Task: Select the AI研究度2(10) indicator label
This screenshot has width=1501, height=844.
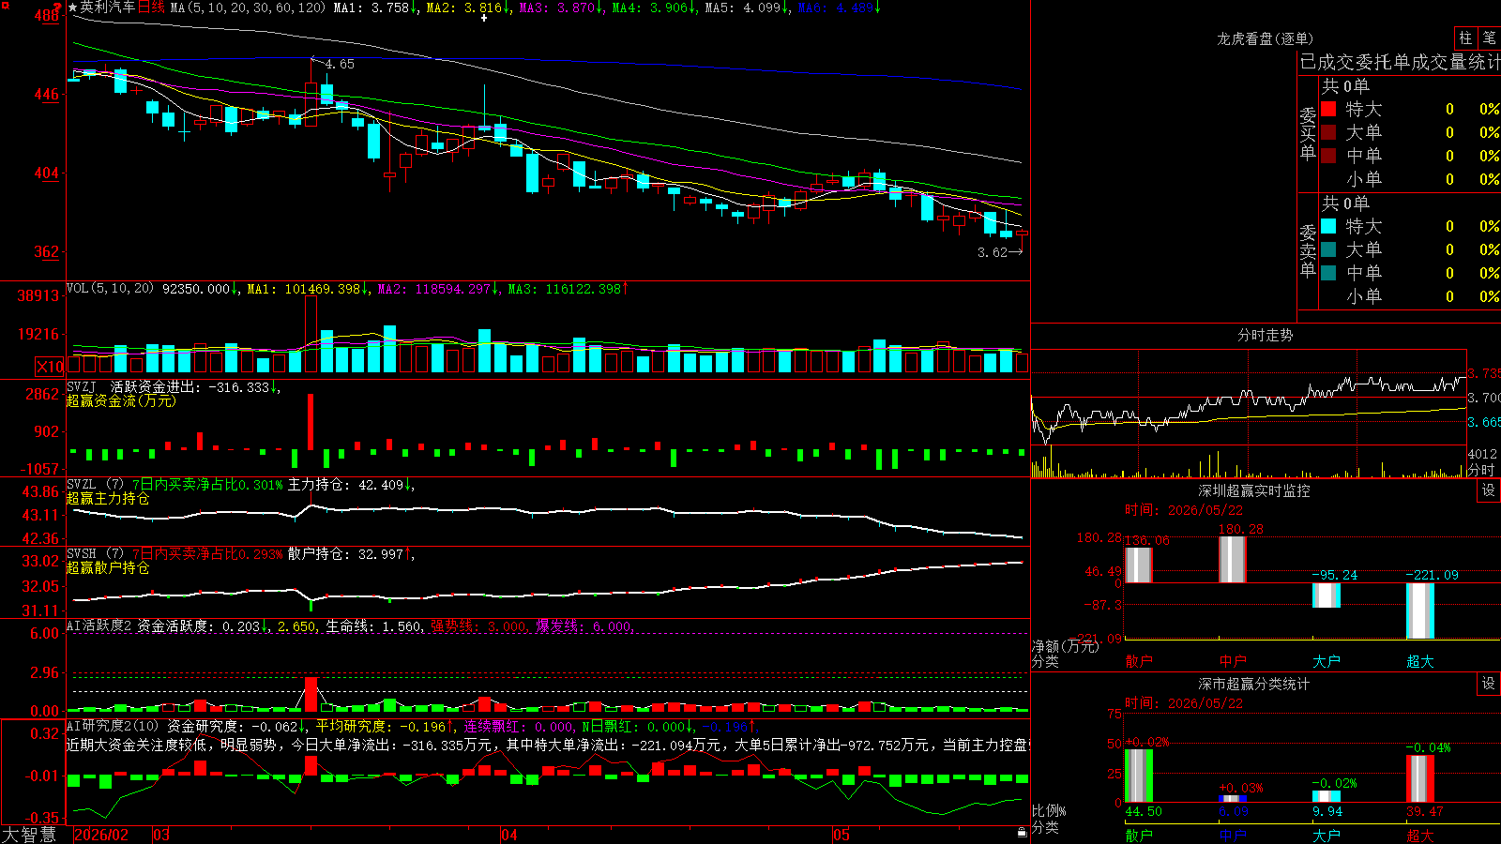Action: click(114, 726)
